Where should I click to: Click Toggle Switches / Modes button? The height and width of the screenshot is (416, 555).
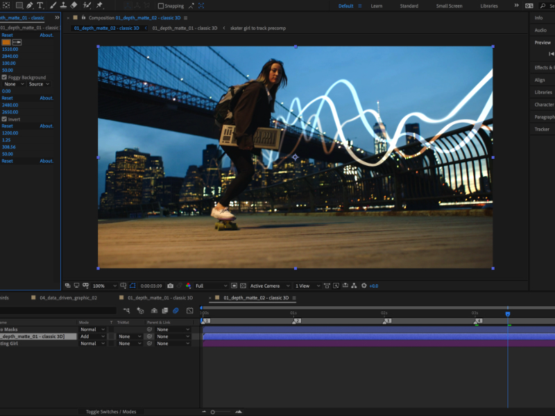coord(111,412)
